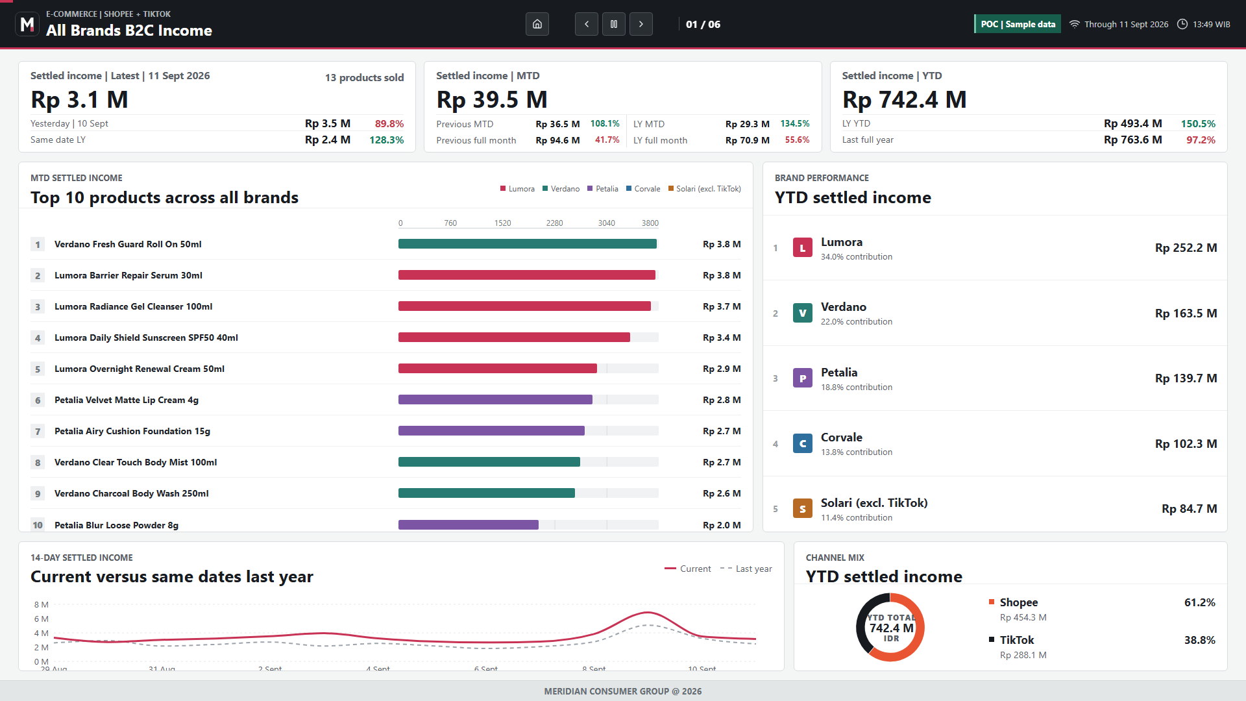Click the Last year dashed legend entry
1246x701 pixels.
tap(746, 569)
